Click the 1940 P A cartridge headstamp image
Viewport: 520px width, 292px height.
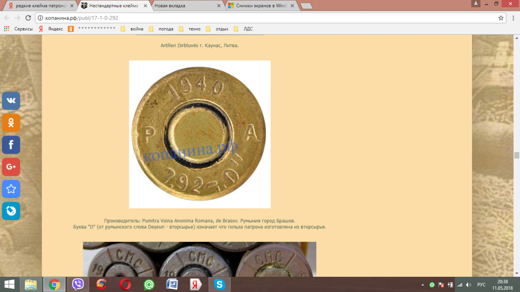coord(200,134)
